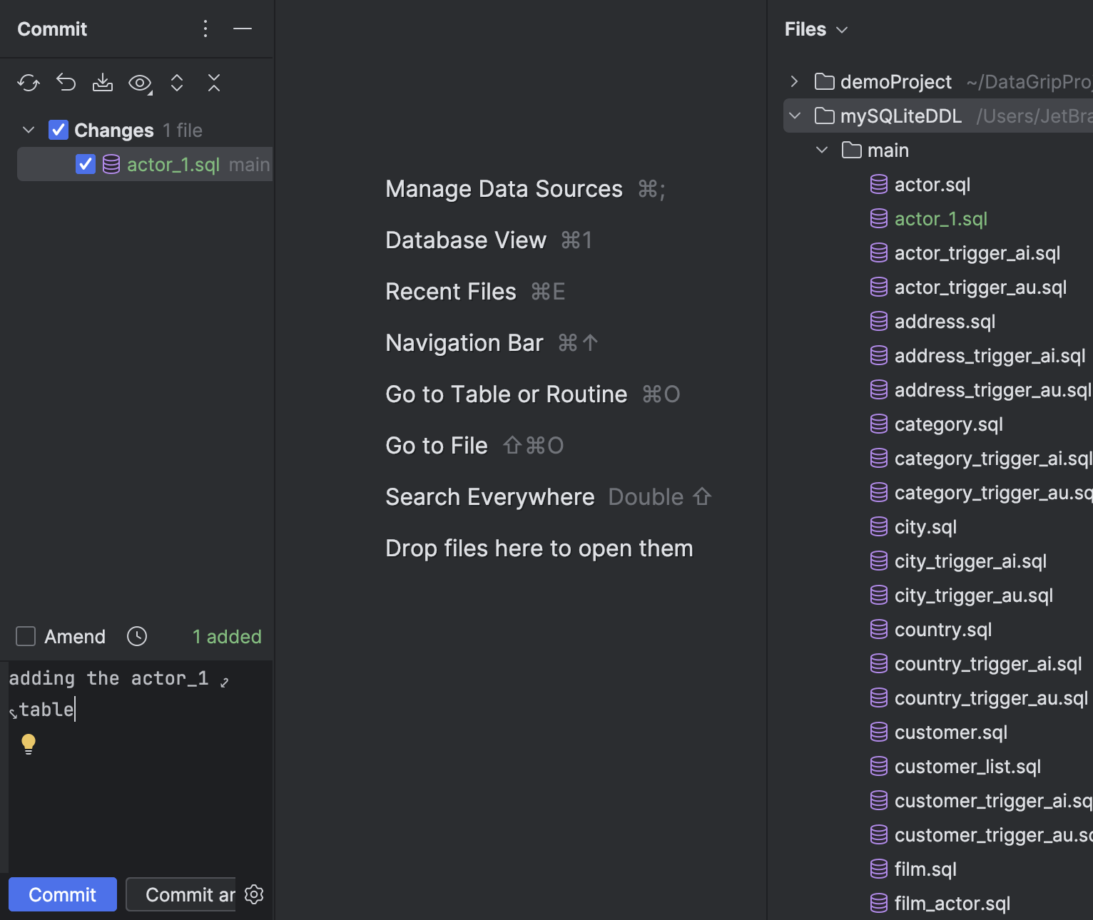Refresh the changes list
This screenshot has width=1093, height=920.
click(29, 83)
